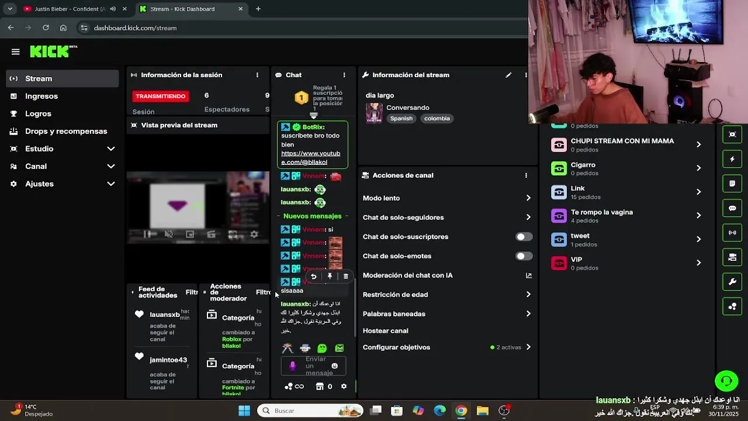The height and width of the screenshot is (421, 748).
Task: Open a new browser tab
Action: (258, 9)
